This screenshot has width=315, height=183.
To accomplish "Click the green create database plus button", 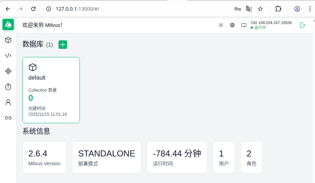I will pos(63,45).
